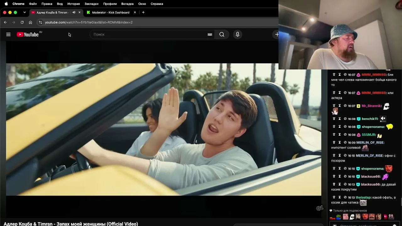Delete shopenorama's 16:10 chat message
Viewport: 402px width, 226px height.
click(334, 169)
